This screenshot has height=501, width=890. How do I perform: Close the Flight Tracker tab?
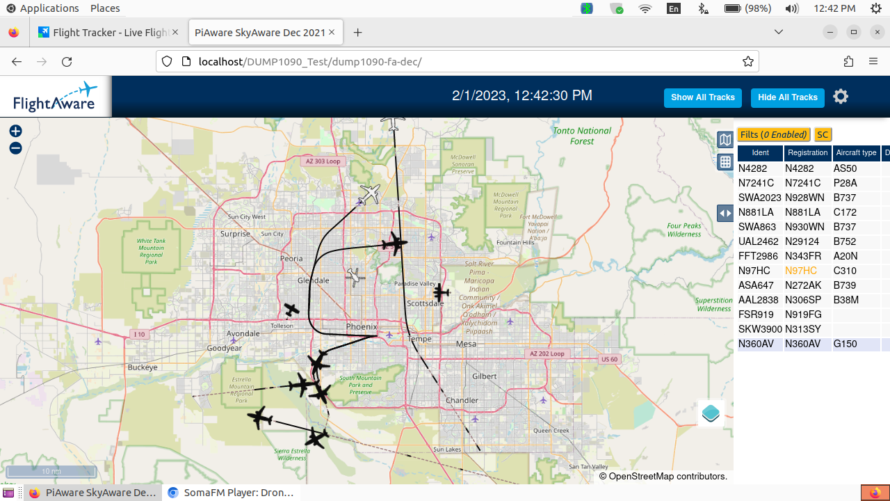pos(175,33)
